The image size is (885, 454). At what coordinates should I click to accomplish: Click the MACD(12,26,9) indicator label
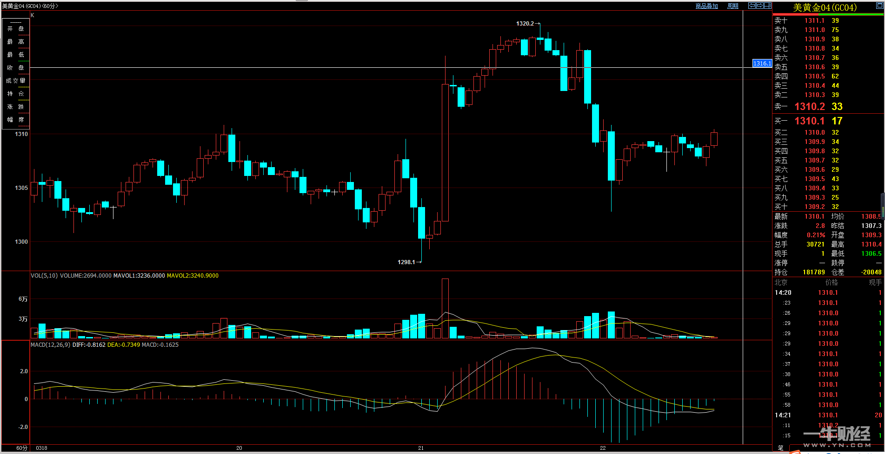click(x=50, y=345)
